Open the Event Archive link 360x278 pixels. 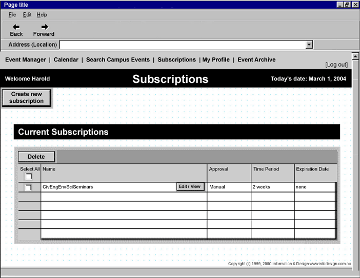(x=256, y=59)
